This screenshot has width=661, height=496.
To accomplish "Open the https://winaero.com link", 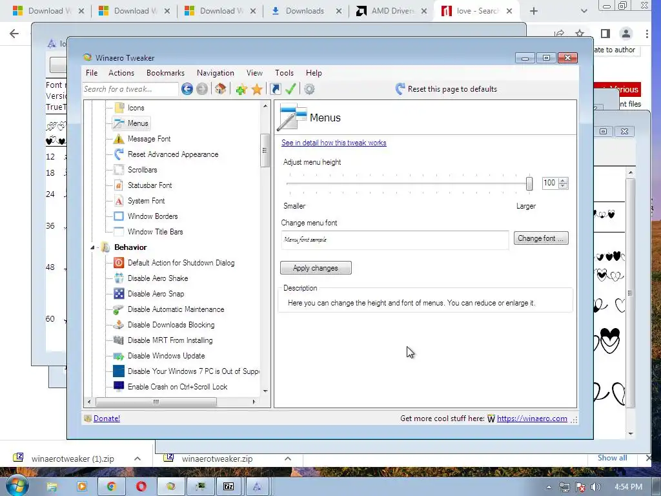I will pos(532,418).
